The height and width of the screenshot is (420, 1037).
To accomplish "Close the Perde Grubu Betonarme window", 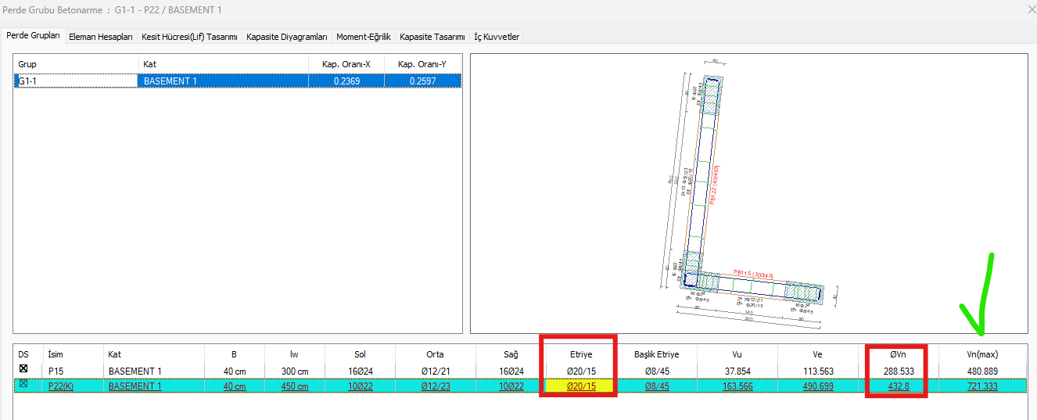I will coord(1029,9).
